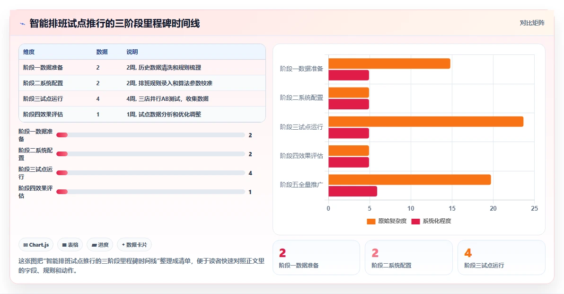Open the 阶段三试点运行 data card
The width and height of the screenshot is (564, 294).
[x=502, y=258]
